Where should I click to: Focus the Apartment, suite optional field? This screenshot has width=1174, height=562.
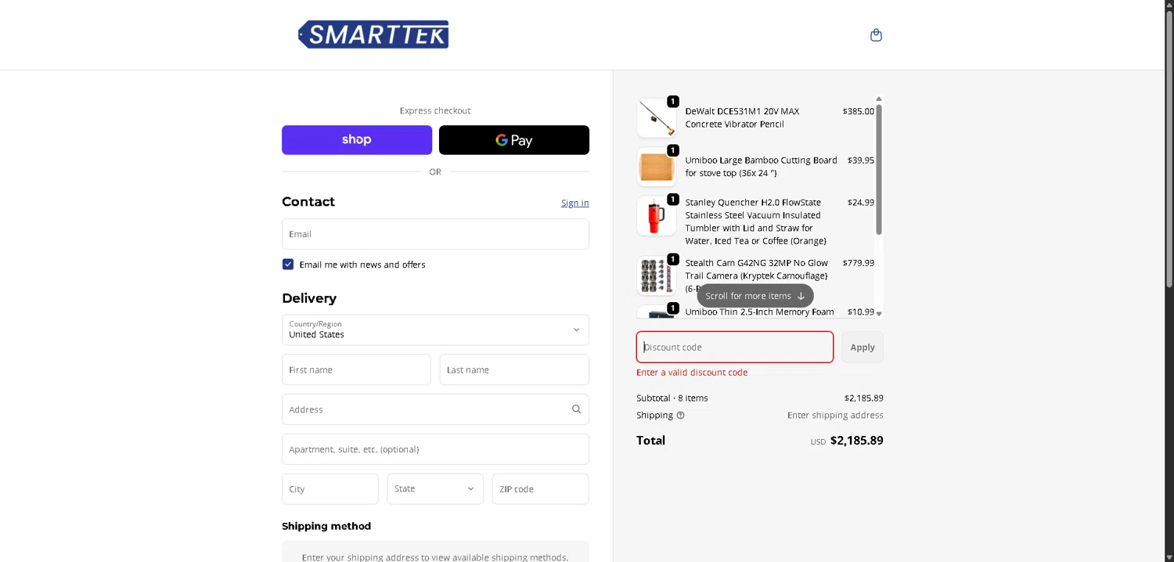435,449
